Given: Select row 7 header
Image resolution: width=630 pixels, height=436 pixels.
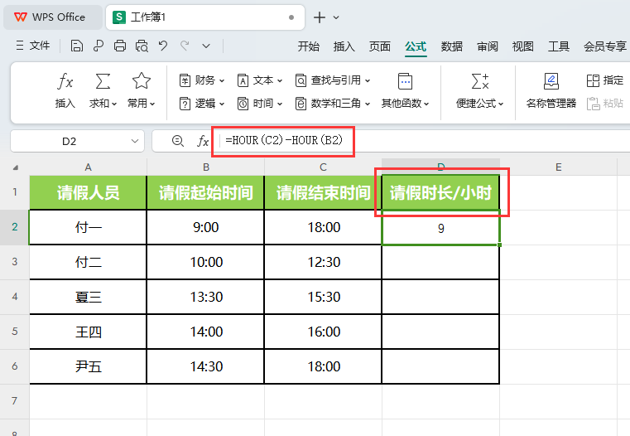Looking at the screenshot, I should (x=14, y=401).
